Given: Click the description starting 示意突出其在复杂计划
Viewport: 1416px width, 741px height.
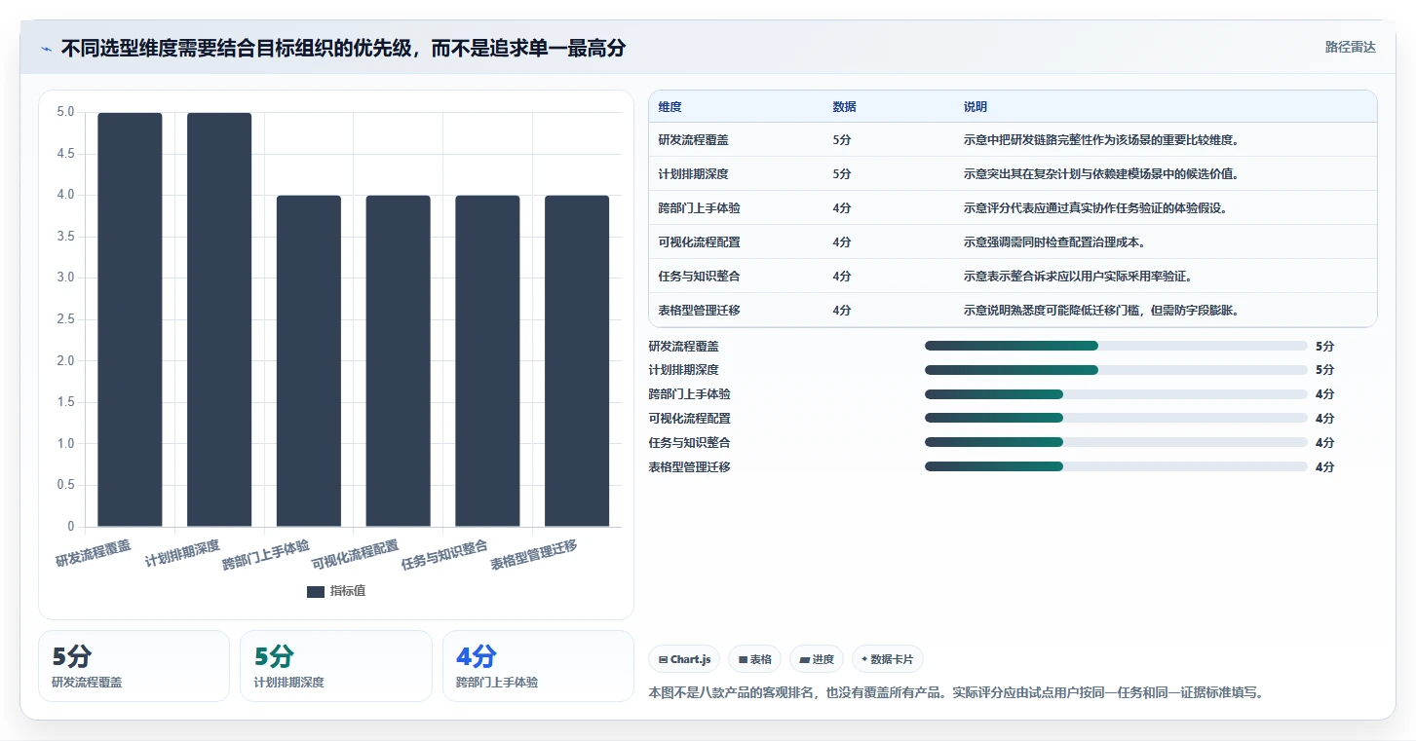Looking at the screenshot, I should pos(1101,174).
